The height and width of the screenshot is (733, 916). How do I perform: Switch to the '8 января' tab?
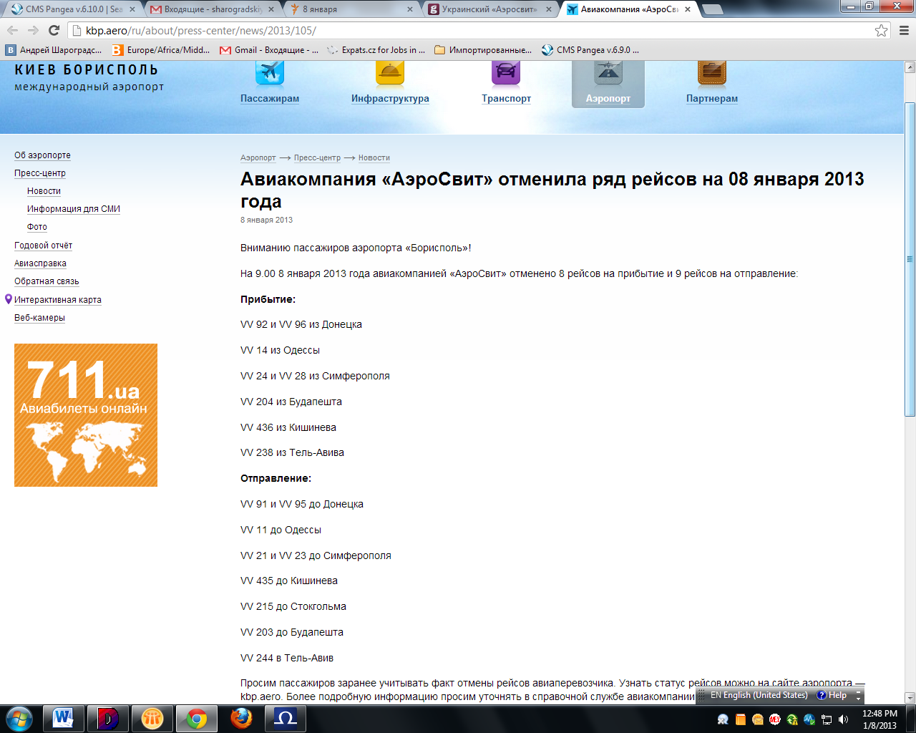[351, 9]
